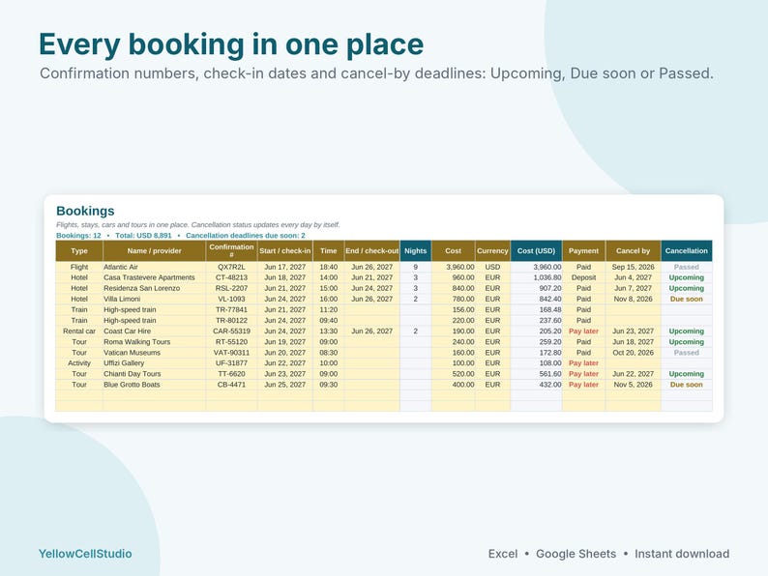Screen dimensions: 768x576
Task: Click the Oct 20, 2026 cancel-by date
Action: click(x=634, y=353)
